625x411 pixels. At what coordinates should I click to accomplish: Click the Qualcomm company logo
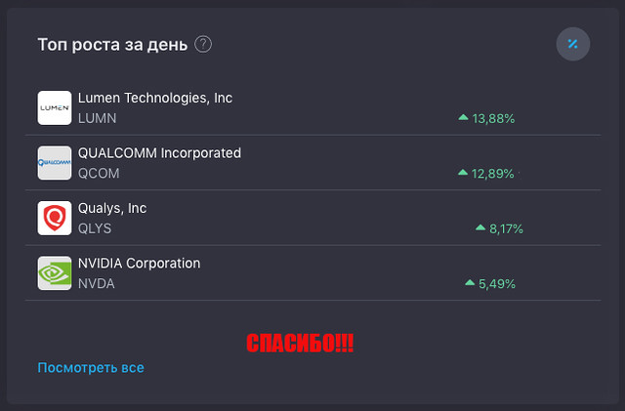[x=55, y=163]
